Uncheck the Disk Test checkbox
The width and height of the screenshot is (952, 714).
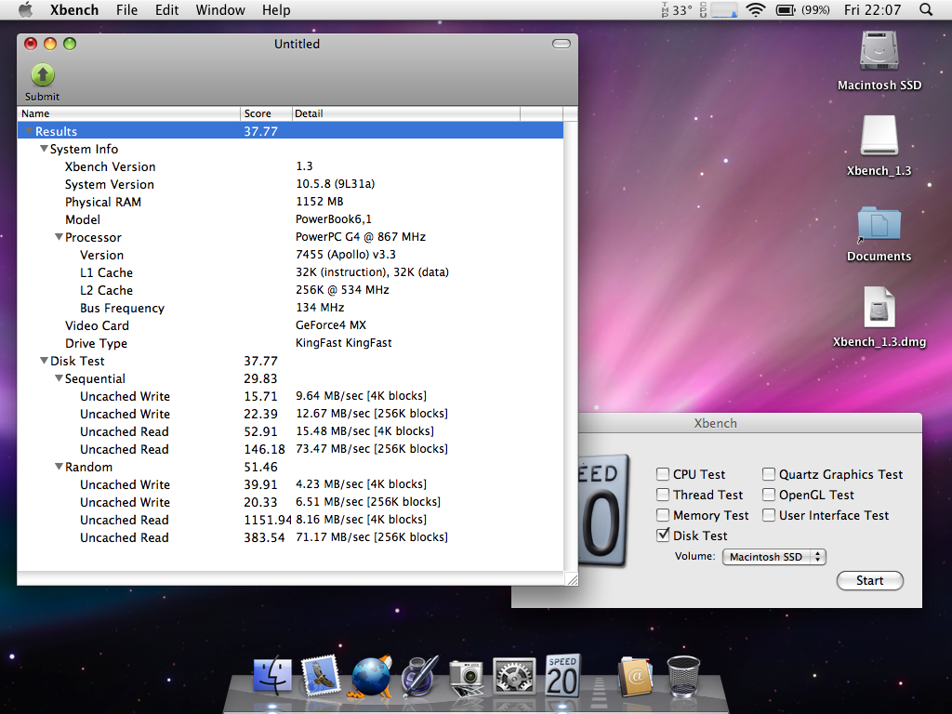pos(663,535)
